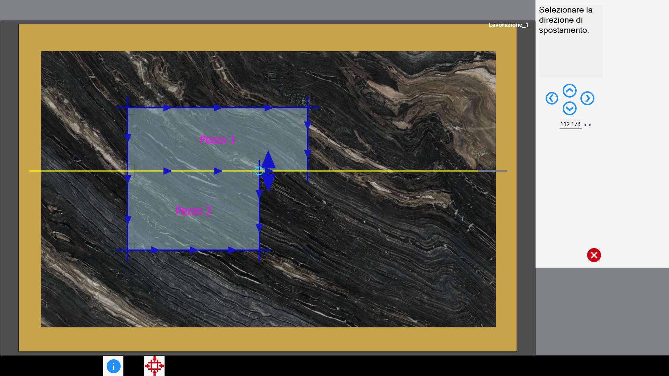Viewport: 669px width, 376px height.
Task: Click the move down arrow button
Action: click(569, 108)
